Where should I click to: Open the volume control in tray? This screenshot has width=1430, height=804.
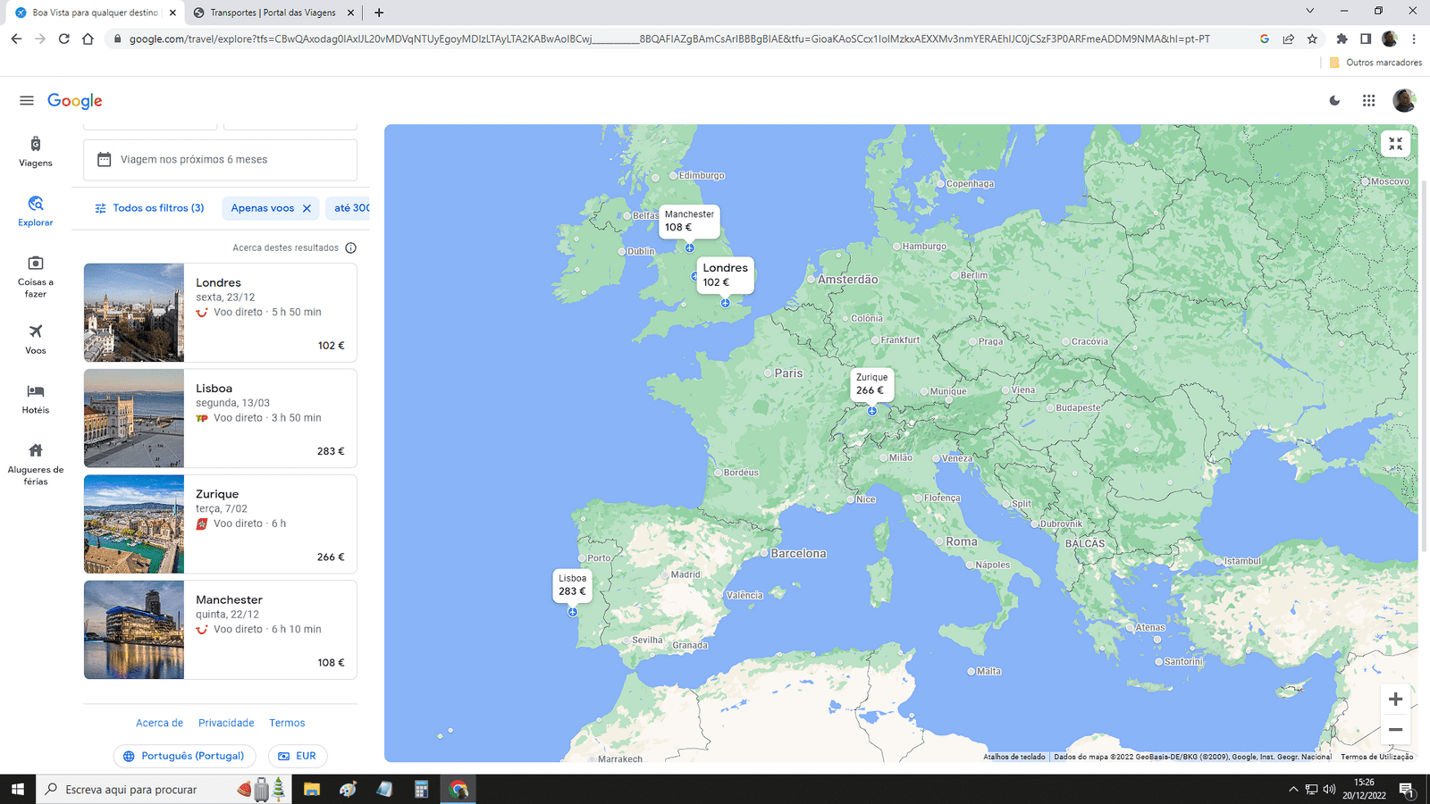tap(1329, 789)
